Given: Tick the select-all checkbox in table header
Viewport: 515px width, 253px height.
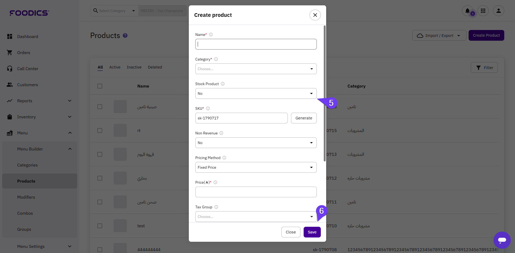Looking at the screenshot, I should (100, 86).
